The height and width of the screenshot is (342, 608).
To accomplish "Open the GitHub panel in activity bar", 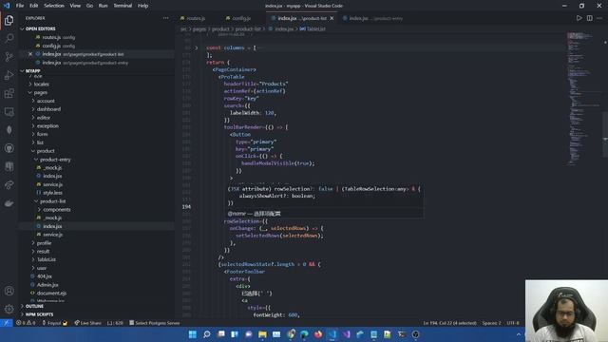I will 9,148.
